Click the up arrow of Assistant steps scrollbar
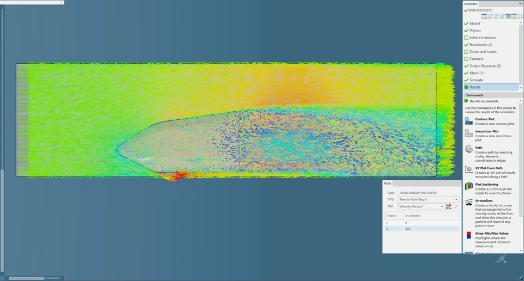Image resolution: width=524 pixels, height=281 pixels. (521, 22)
